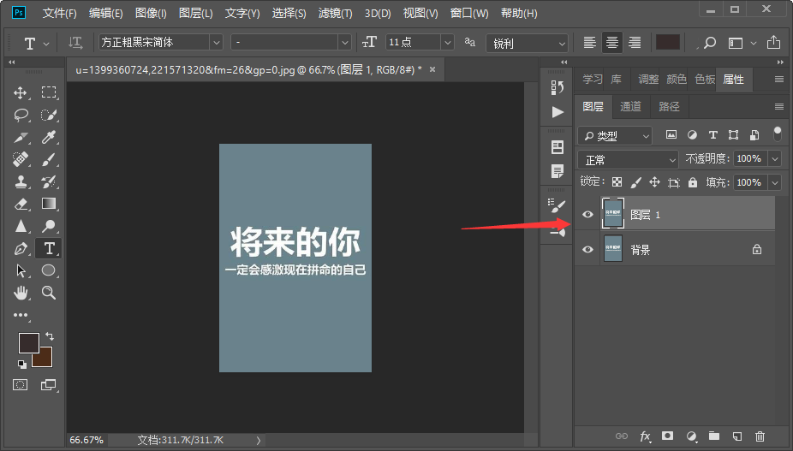Open the Edit Toolbar three-dots button

point(21,315)
